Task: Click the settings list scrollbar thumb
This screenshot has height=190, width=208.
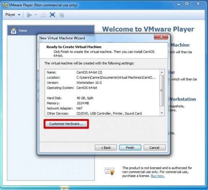Action: coord(162,91)
